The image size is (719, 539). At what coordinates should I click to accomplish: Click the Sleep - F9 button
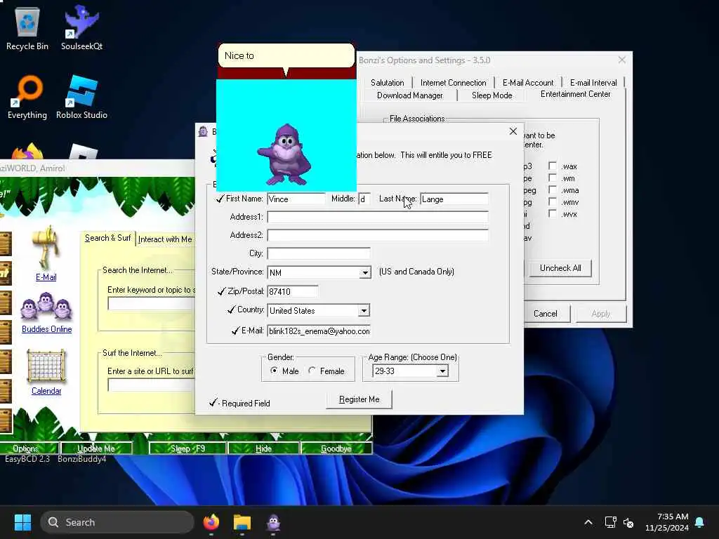click(x=187, y=448)
